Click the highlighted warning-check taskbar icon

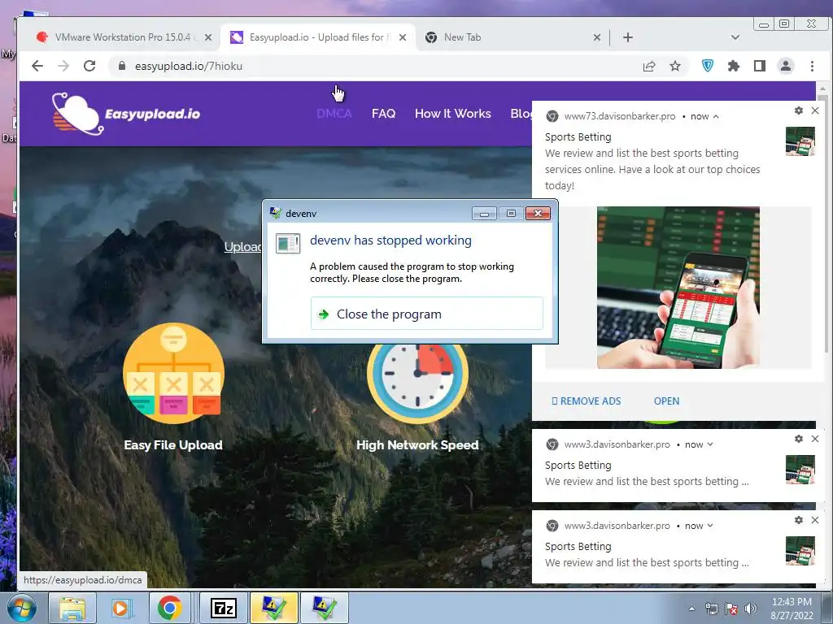point(273,608)
